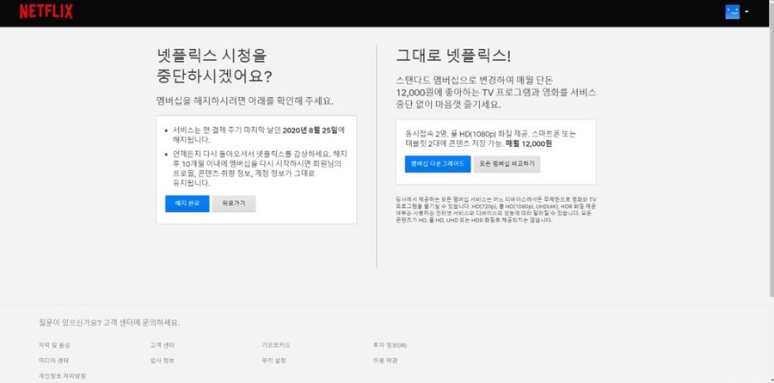Click the 질문이 있으신가요? 고객 센터에 문의하세요 line
The height and width of the screenshot is (383, 774).
click(x=109, y=323)
